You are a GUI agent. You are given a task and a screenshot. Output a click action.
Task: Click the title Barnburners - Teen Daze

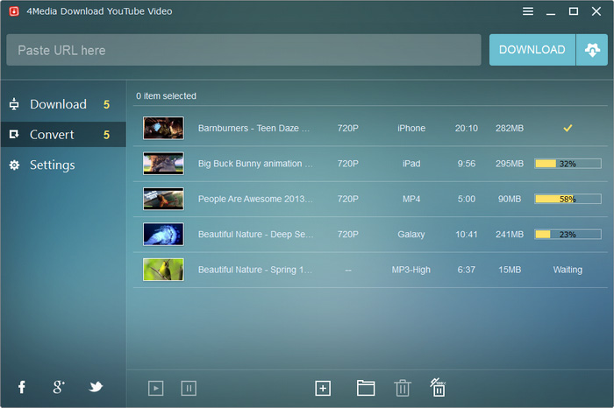pos(253,128)
